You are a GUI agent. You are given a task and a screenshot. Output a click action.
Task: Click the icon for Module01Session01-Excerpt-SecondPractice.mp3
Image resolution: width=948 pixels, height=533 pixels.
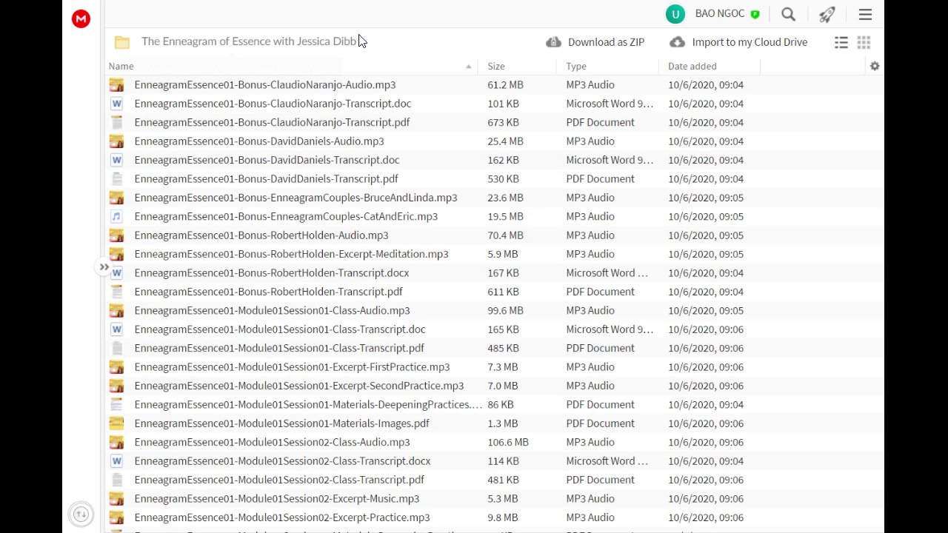click(x=116, y=386)
